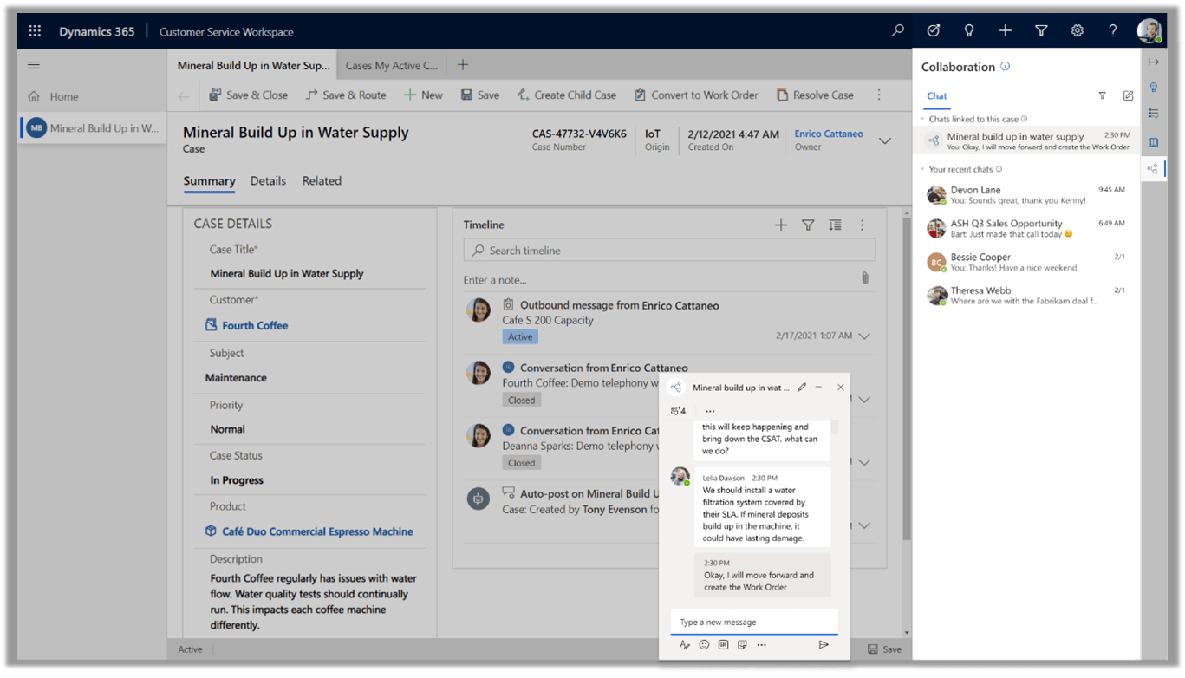The image size is (1185, 678).
Task: Switch to the Details form tab
Action: pos(268,181)
